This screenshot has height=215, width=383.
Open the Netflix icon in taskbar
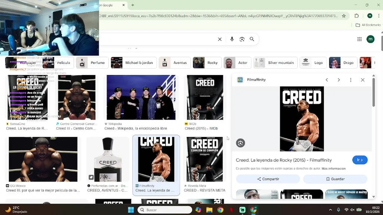pyautogui.click(x=231, y=210)
